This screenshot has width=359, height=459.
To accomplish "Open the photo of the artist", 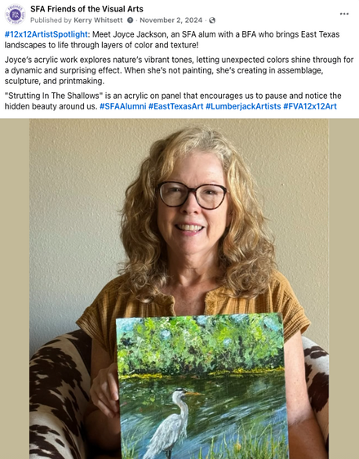I will click(x=179, y=288).
